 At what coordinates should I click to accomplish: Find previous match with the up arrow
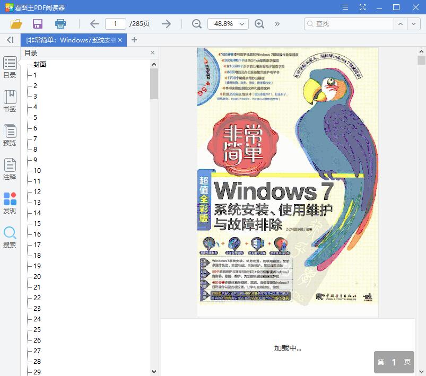tap(401, 24)
